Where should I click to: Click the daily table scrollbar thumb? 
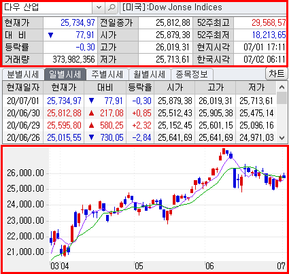tap(282, 98)
